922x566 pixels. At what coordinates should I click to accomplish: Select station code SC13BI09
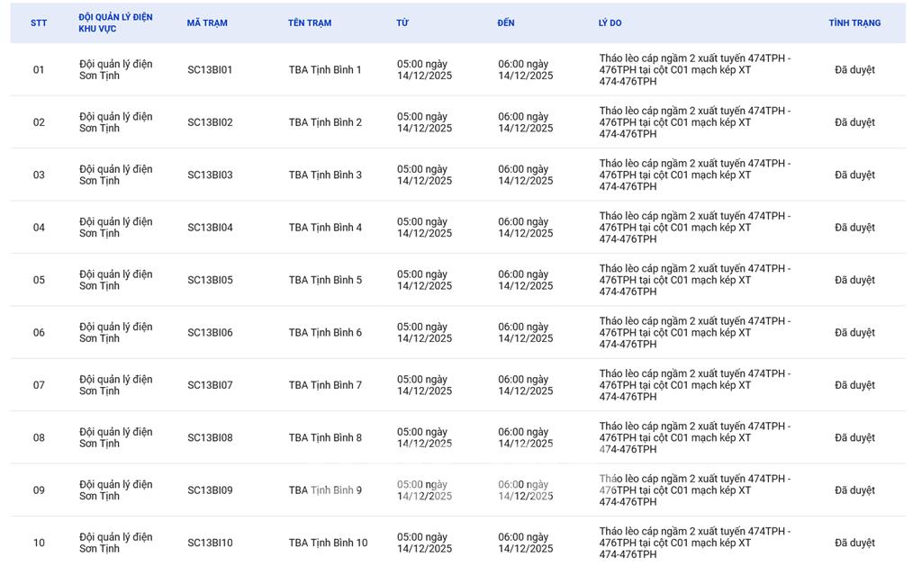point(210,490)
